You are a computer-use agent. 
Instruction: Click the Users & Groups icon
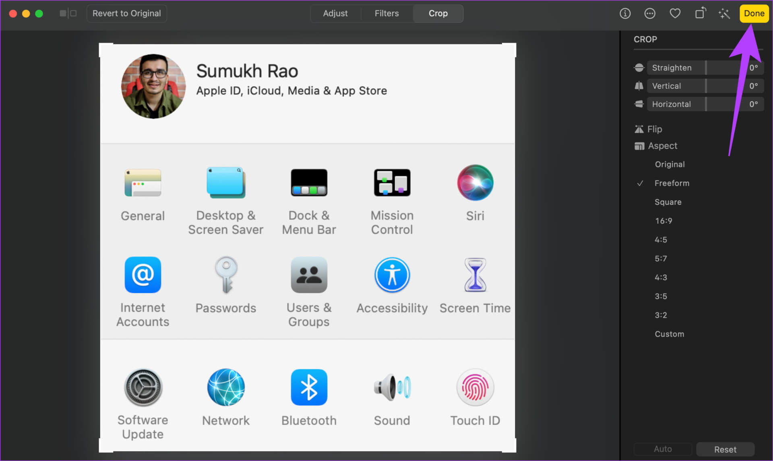coord(309,275)
